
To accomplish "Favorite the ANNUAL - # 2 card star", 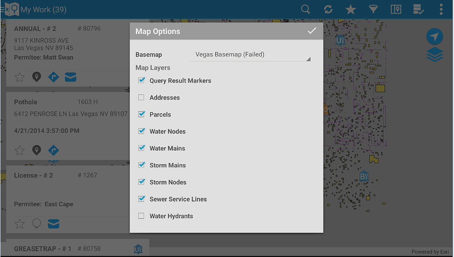I will pos(20,77).
